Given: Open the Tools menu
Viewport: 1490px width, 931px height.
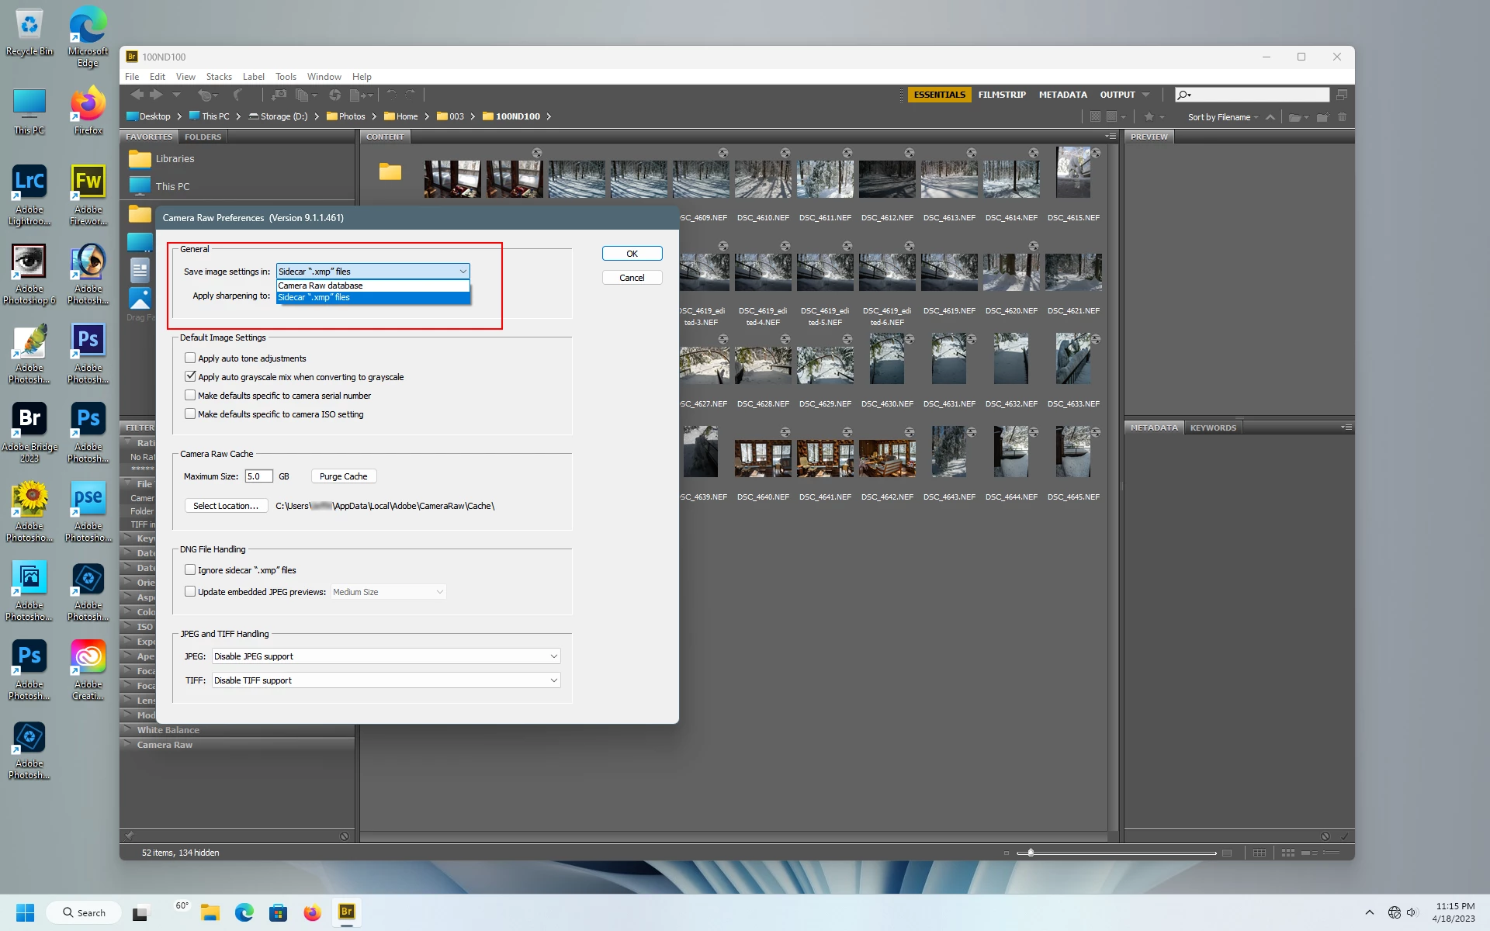Looking at the screenshot, I should point(285,77).
